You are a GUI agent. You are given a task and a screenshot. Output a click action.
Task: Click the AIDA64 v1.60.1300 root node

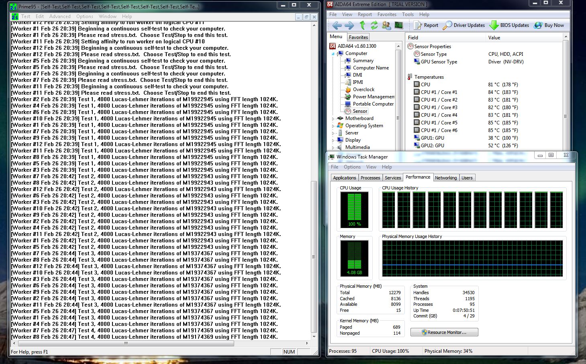(x=353, y=46)
